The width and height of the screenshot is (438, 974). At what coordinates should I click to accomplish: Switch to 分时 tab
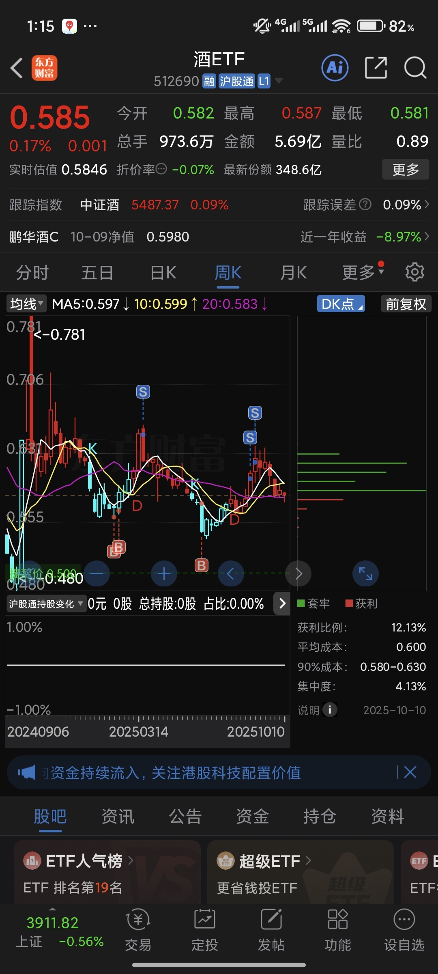(x=32, y=272)
